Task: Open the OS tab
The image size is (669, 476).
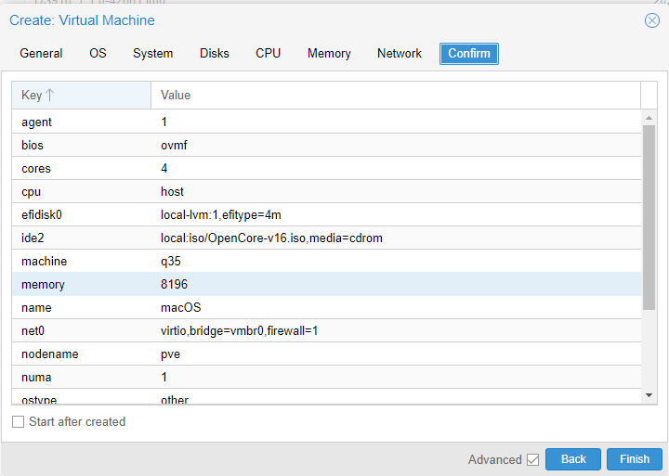Action: pos(98,54)
